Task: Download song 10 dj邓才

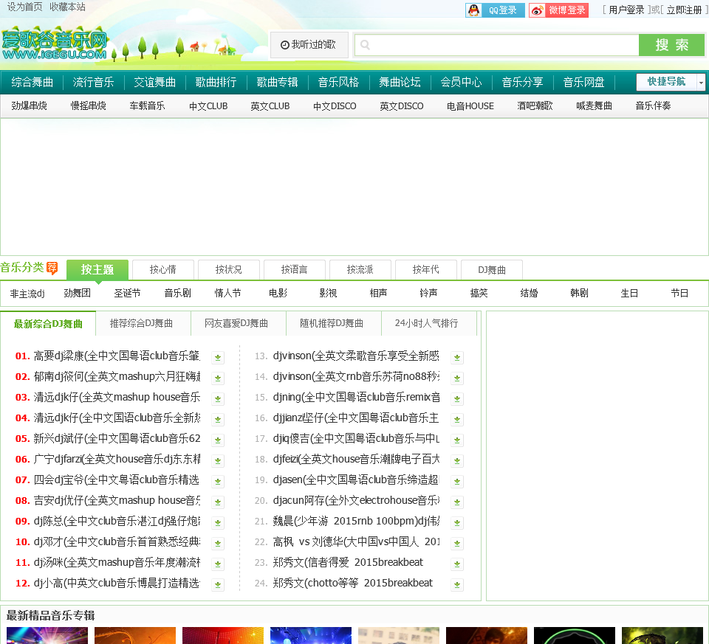Action: coord(218,543)
